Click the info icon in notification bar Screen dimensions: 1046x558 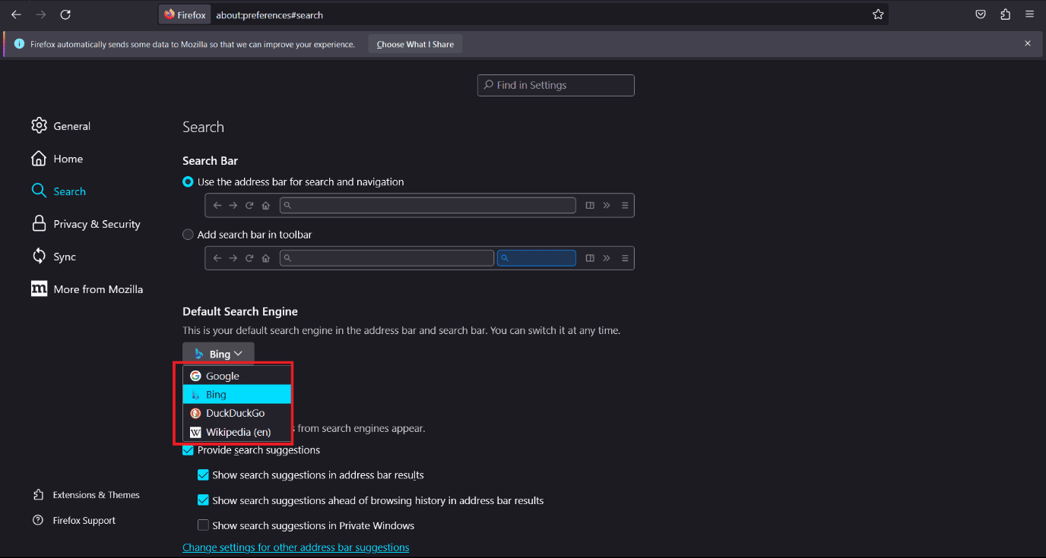(x=20, y=44)
